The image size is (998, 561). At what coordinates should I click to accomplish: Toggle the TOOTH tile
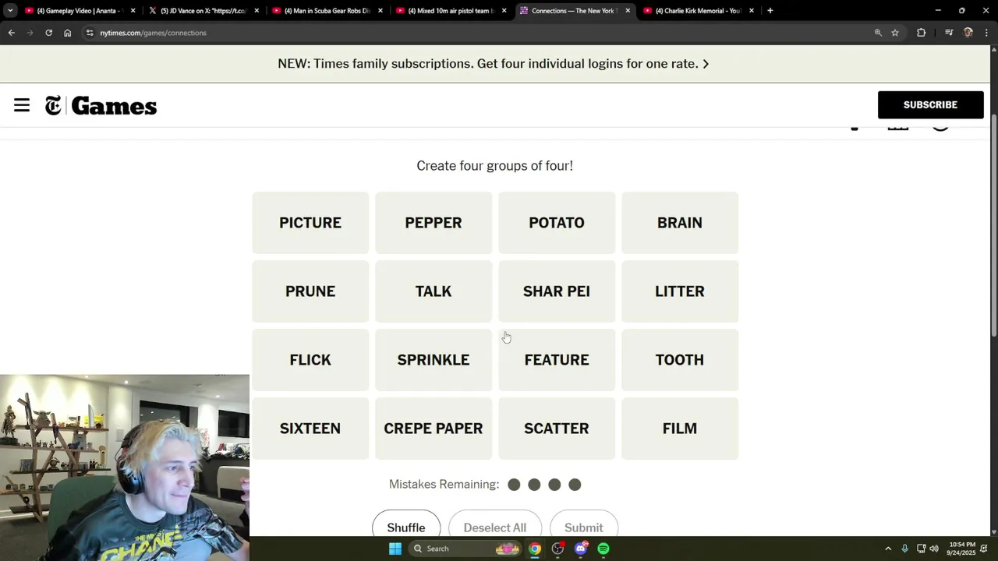tap(680, 360)
